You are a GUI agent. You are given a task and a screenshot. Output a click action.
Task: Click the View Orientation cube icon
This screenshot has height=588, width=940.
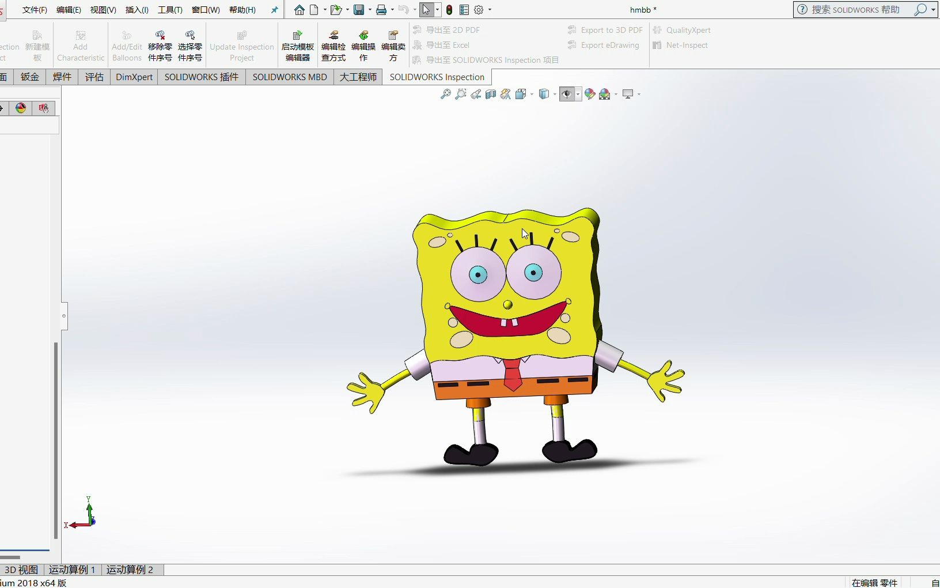coord(521,94)
